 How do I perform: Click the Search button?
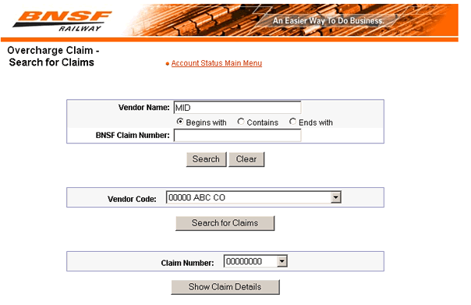206,159
